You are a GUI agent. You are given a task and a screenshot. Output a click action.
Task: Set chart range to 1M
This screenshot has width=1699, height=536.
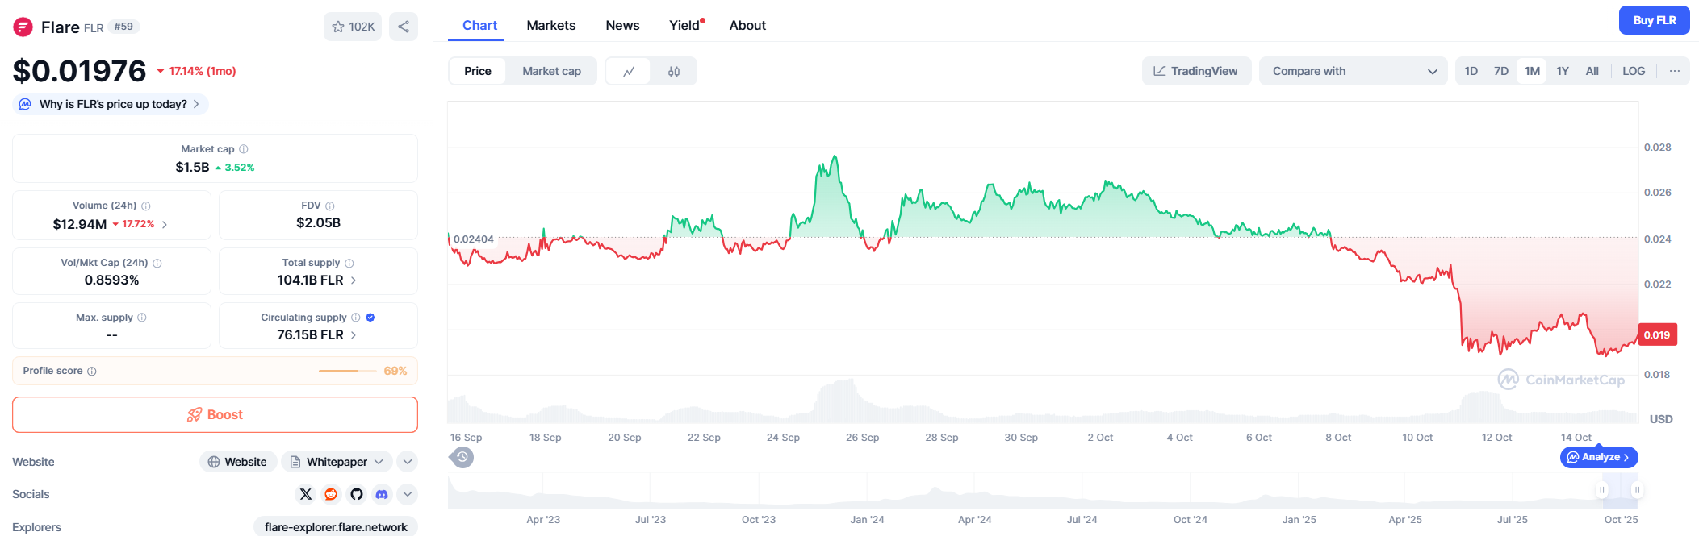(x=1532, y=71)
